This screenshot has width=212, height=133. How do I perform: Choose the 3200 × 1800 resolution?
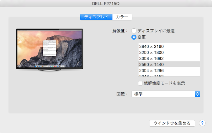pyautogui.click(x=169, y=52)
